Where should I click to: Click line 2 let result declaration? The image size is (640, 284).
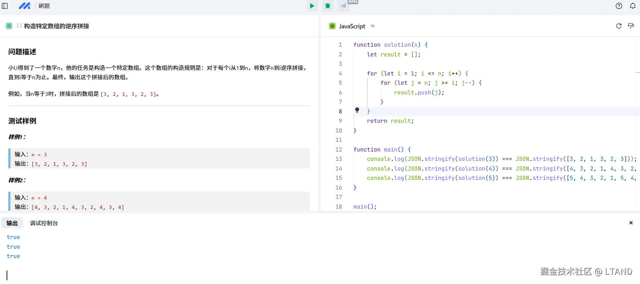coord(394,55)
